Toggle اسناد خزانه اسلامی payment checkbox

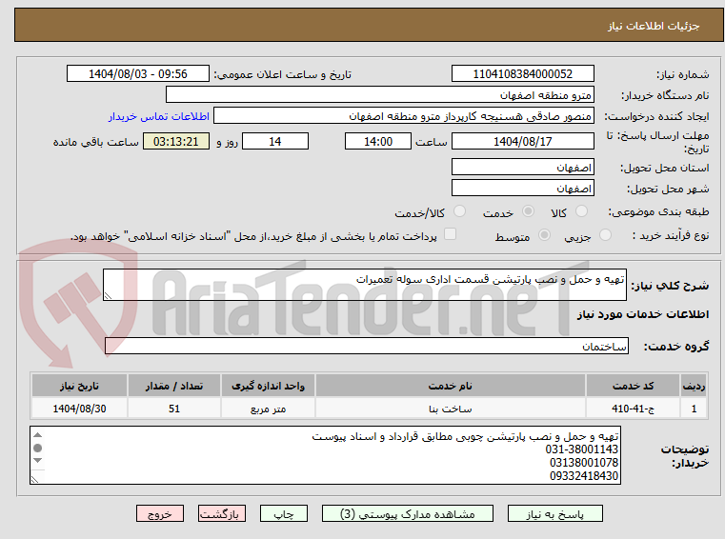tap(450, 234)
